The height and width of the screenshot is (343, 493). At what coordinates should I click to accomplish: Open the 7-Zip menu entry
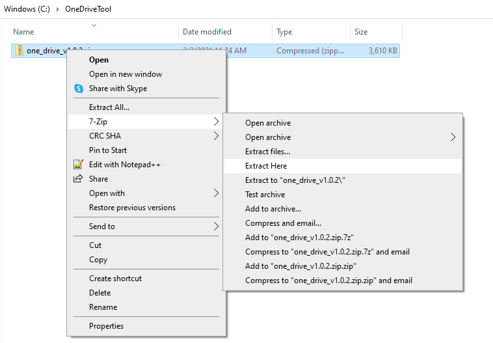click(146, 122)
